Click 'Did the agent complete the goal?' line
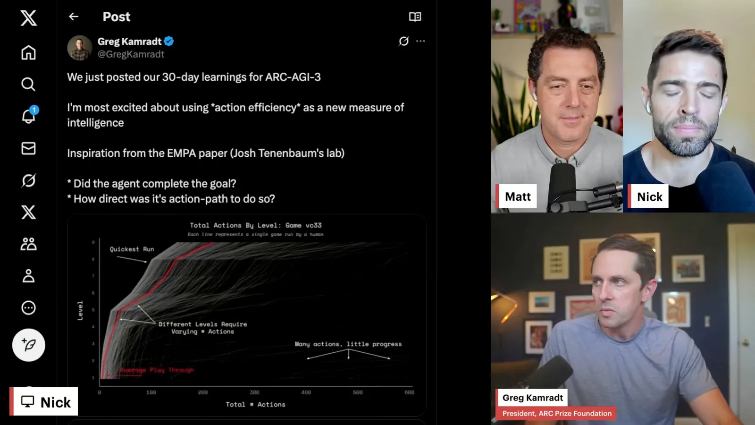Image resolution: width=755 pixels, height=425 pixels. point(151,184)
